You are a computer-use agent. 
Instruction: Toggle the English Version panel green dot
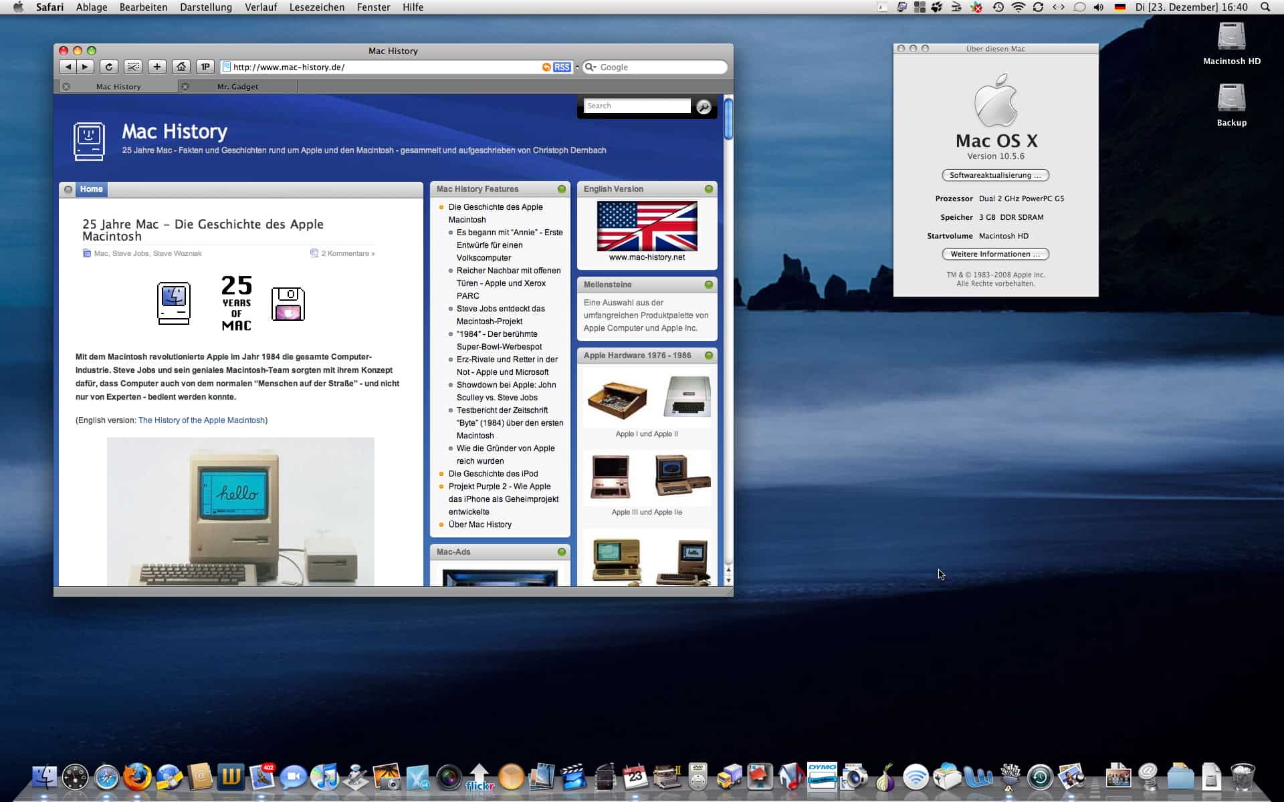click(x=709, y=189)
